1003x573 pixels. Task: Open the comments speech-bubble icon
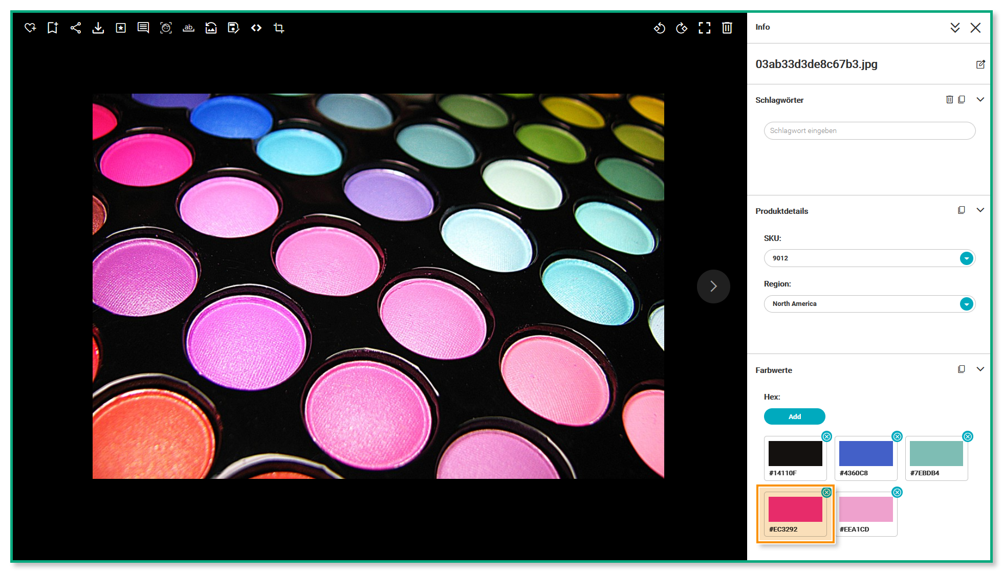tap(143, 28)
